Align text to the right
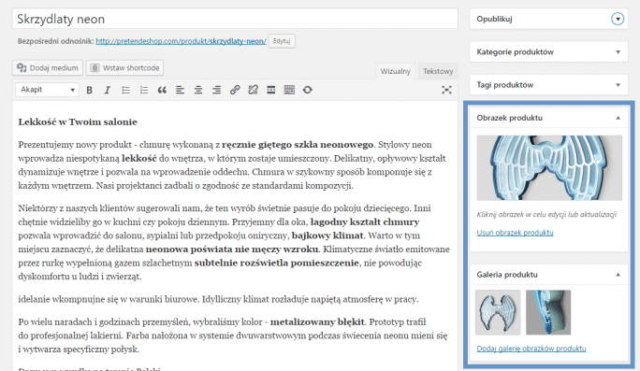Image resolution: width=640 pixels, height=371 pixels. pos(216,90)
